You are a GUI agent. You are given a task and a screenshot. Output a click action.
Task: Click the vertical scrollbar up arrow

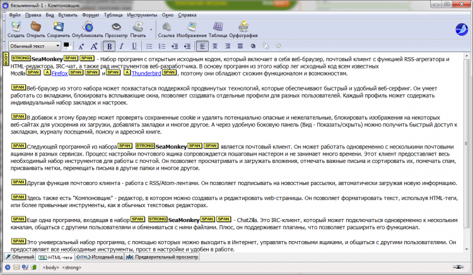pyautogui.click(x=467, y=56)
